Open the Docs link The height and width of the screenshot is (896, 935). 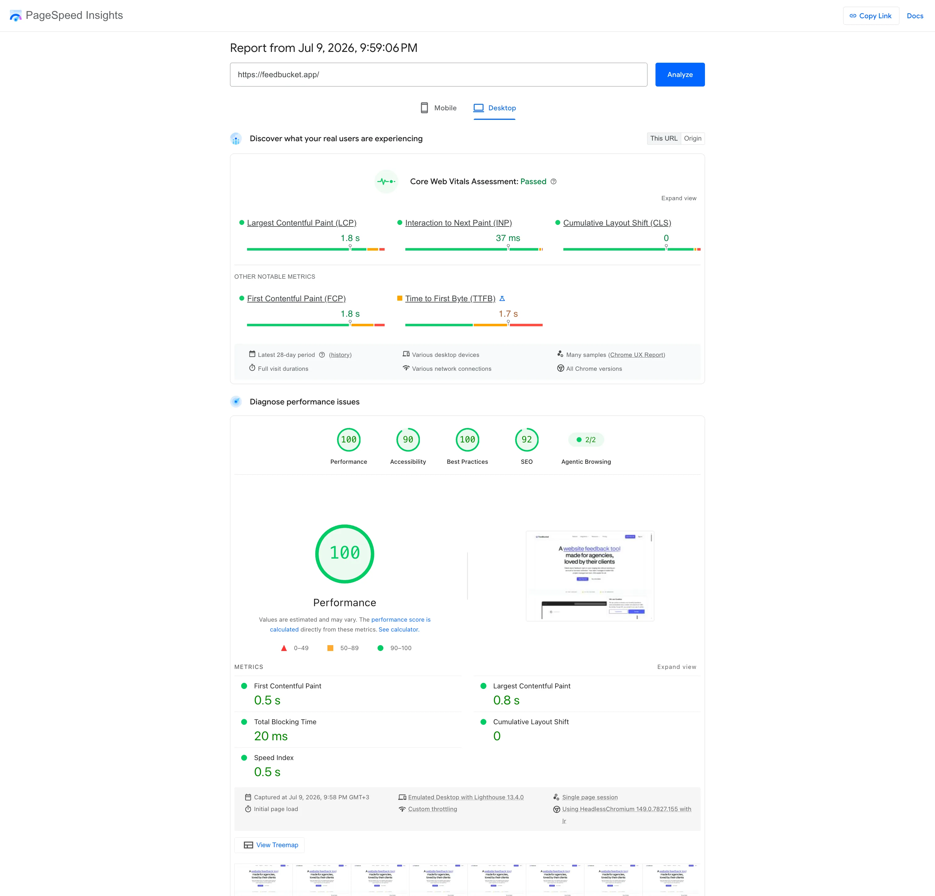click(x=915, y=16)
